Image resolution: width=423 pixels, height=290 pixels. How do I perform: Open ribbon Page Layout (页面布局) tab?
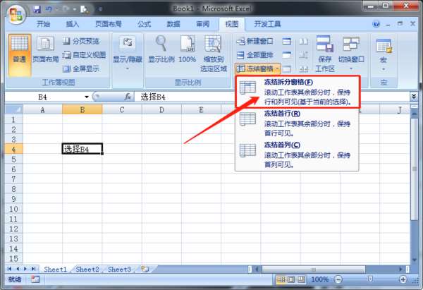click(x=109, y=24)
